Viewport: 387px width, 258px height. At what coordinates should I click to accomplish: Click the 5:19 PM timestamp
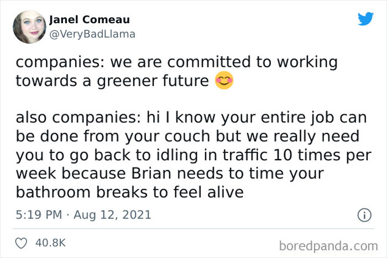(x=39, y=214)
